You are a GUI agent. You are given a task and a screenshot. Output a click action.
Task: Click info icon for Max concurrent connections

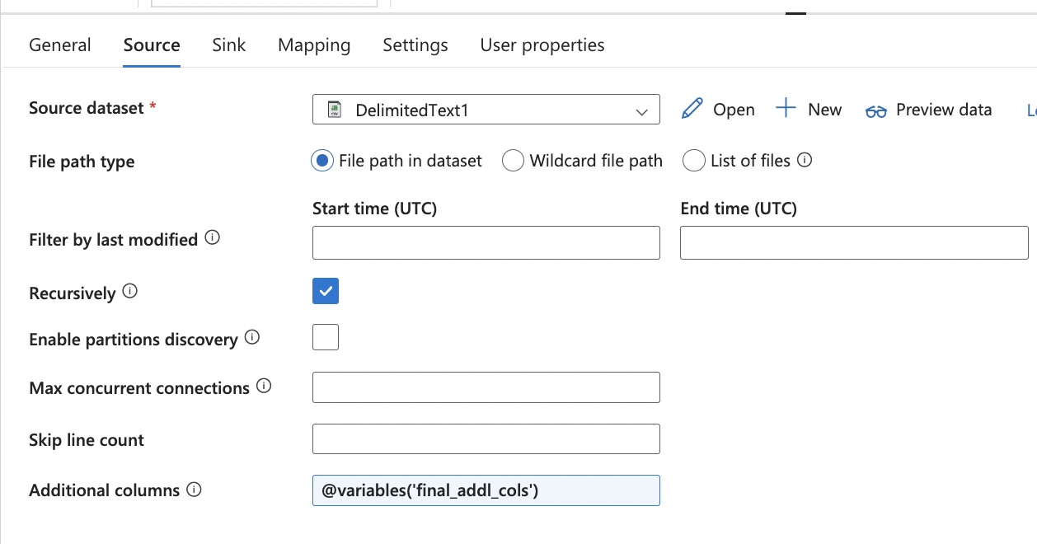tap(264, 386)
